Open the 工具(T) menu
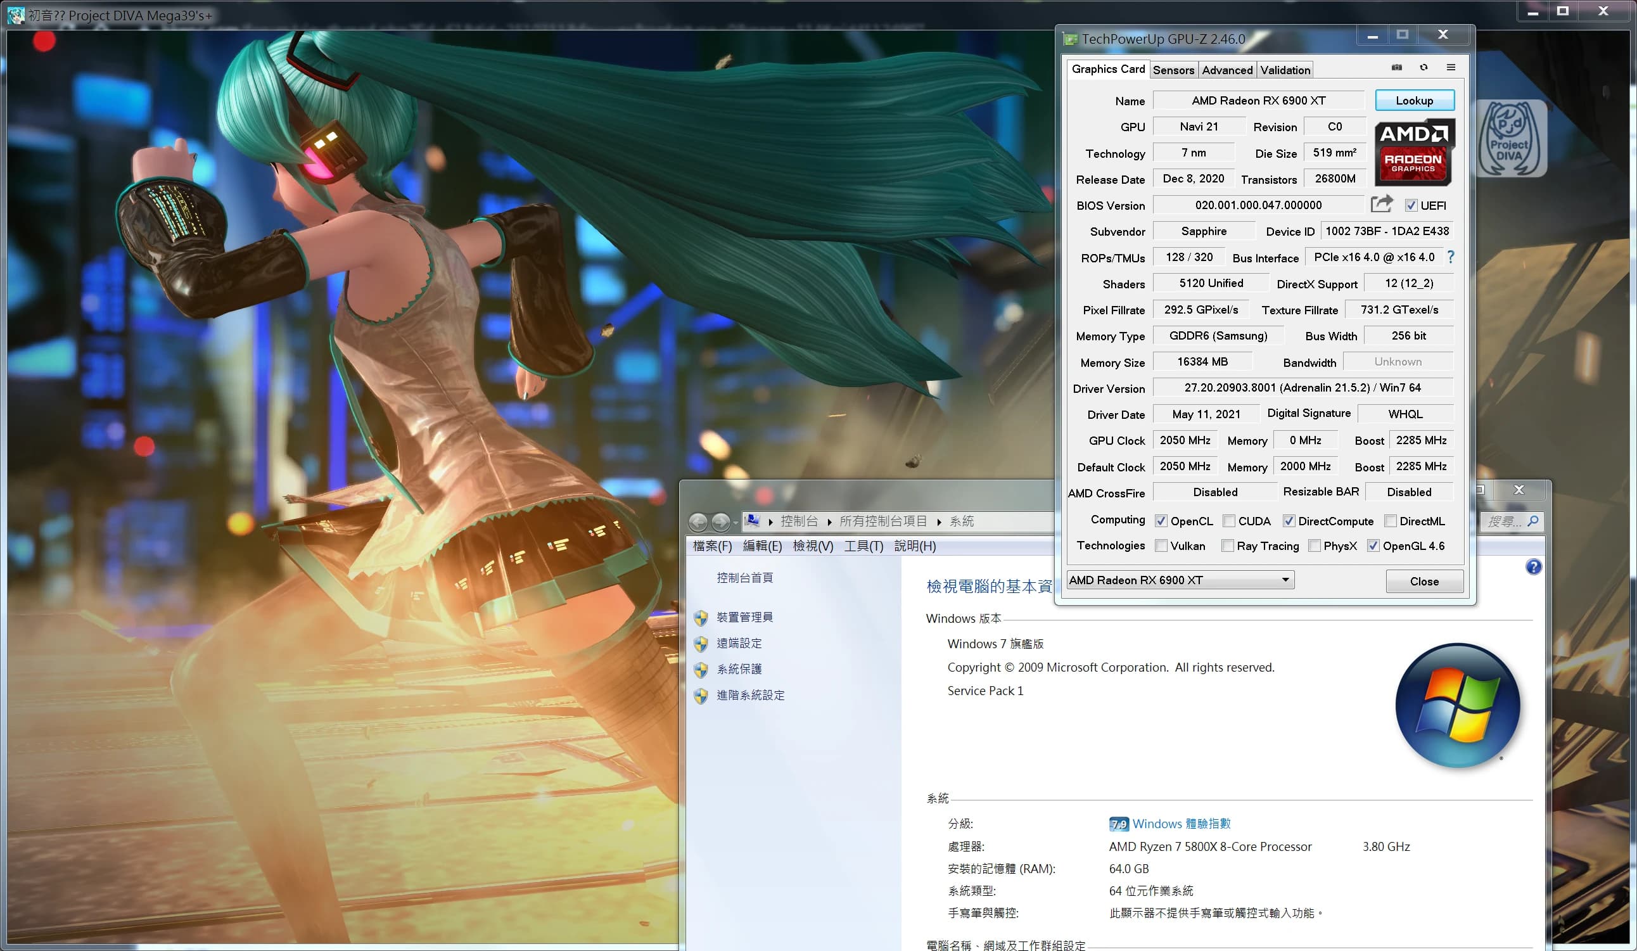 point(863,546)
